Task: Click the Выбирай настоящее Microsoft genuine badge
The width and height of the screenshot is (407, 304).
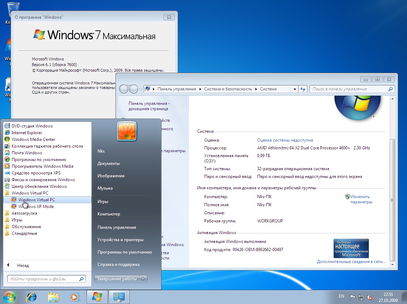Action: pyautogui.click(x=351, y=248)
